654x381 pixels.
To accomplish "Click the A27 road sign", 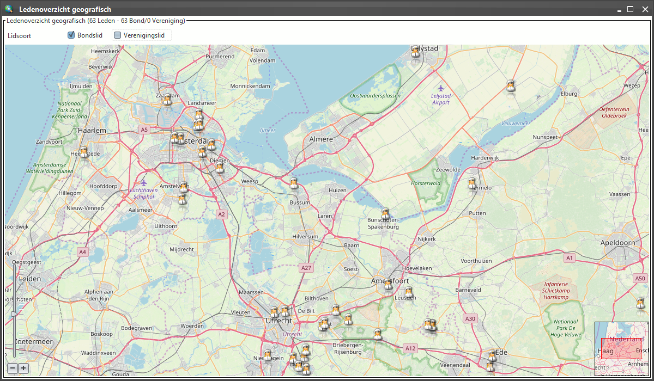I will [306, 268].
